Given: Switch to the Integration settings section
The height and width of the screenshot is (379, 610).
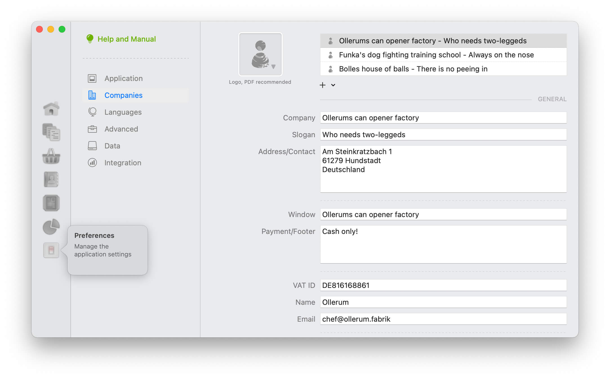Looking at the screenshot, I should (123, 163).
